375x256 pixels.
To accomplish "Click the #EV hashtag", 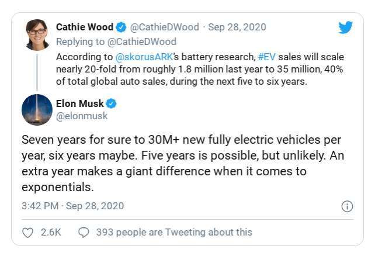I will click(267, 57).
